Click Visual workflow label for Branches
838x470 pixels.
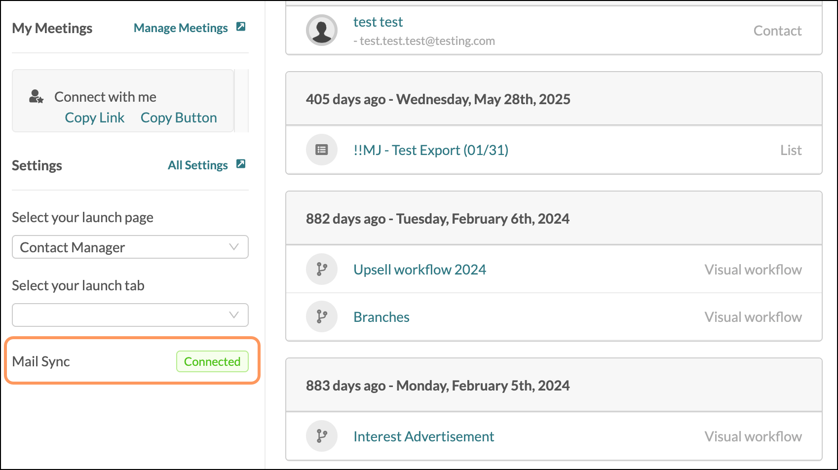[753, 317]
